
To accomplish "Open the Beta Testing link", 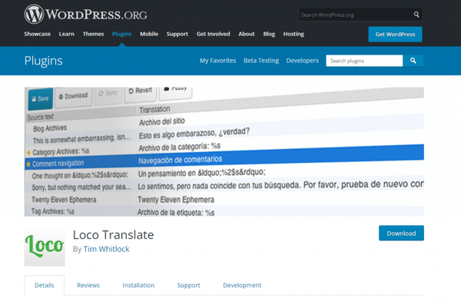I will click(261, 60).
